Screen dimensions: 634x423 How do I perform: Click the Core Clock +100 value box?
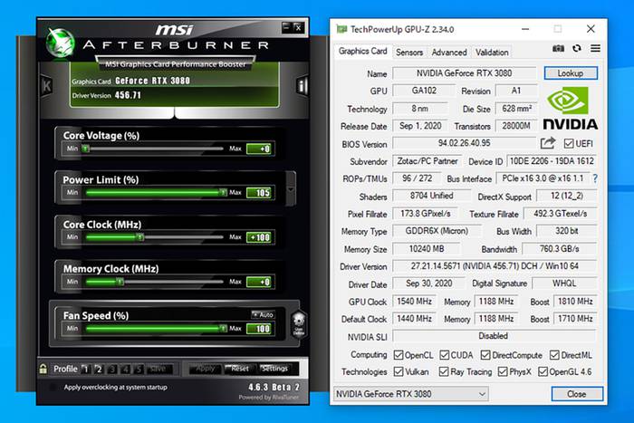[261, 237]
